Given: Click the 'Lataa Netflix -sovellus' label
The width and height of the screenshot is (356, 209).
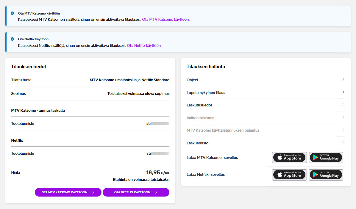Looking at the screenshot, I should click(205, 175).
